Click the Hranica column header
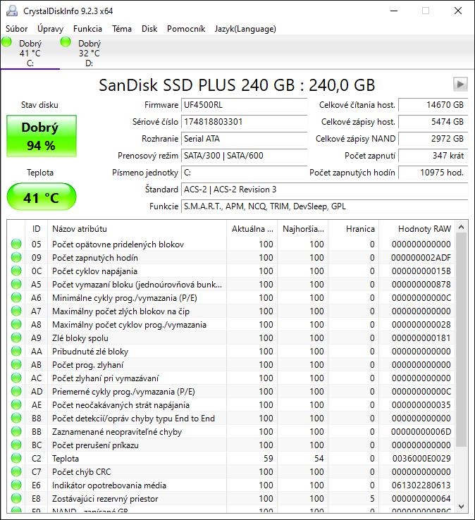The width and height of the screenshot is (475, 520). click(x=354, y=229)
